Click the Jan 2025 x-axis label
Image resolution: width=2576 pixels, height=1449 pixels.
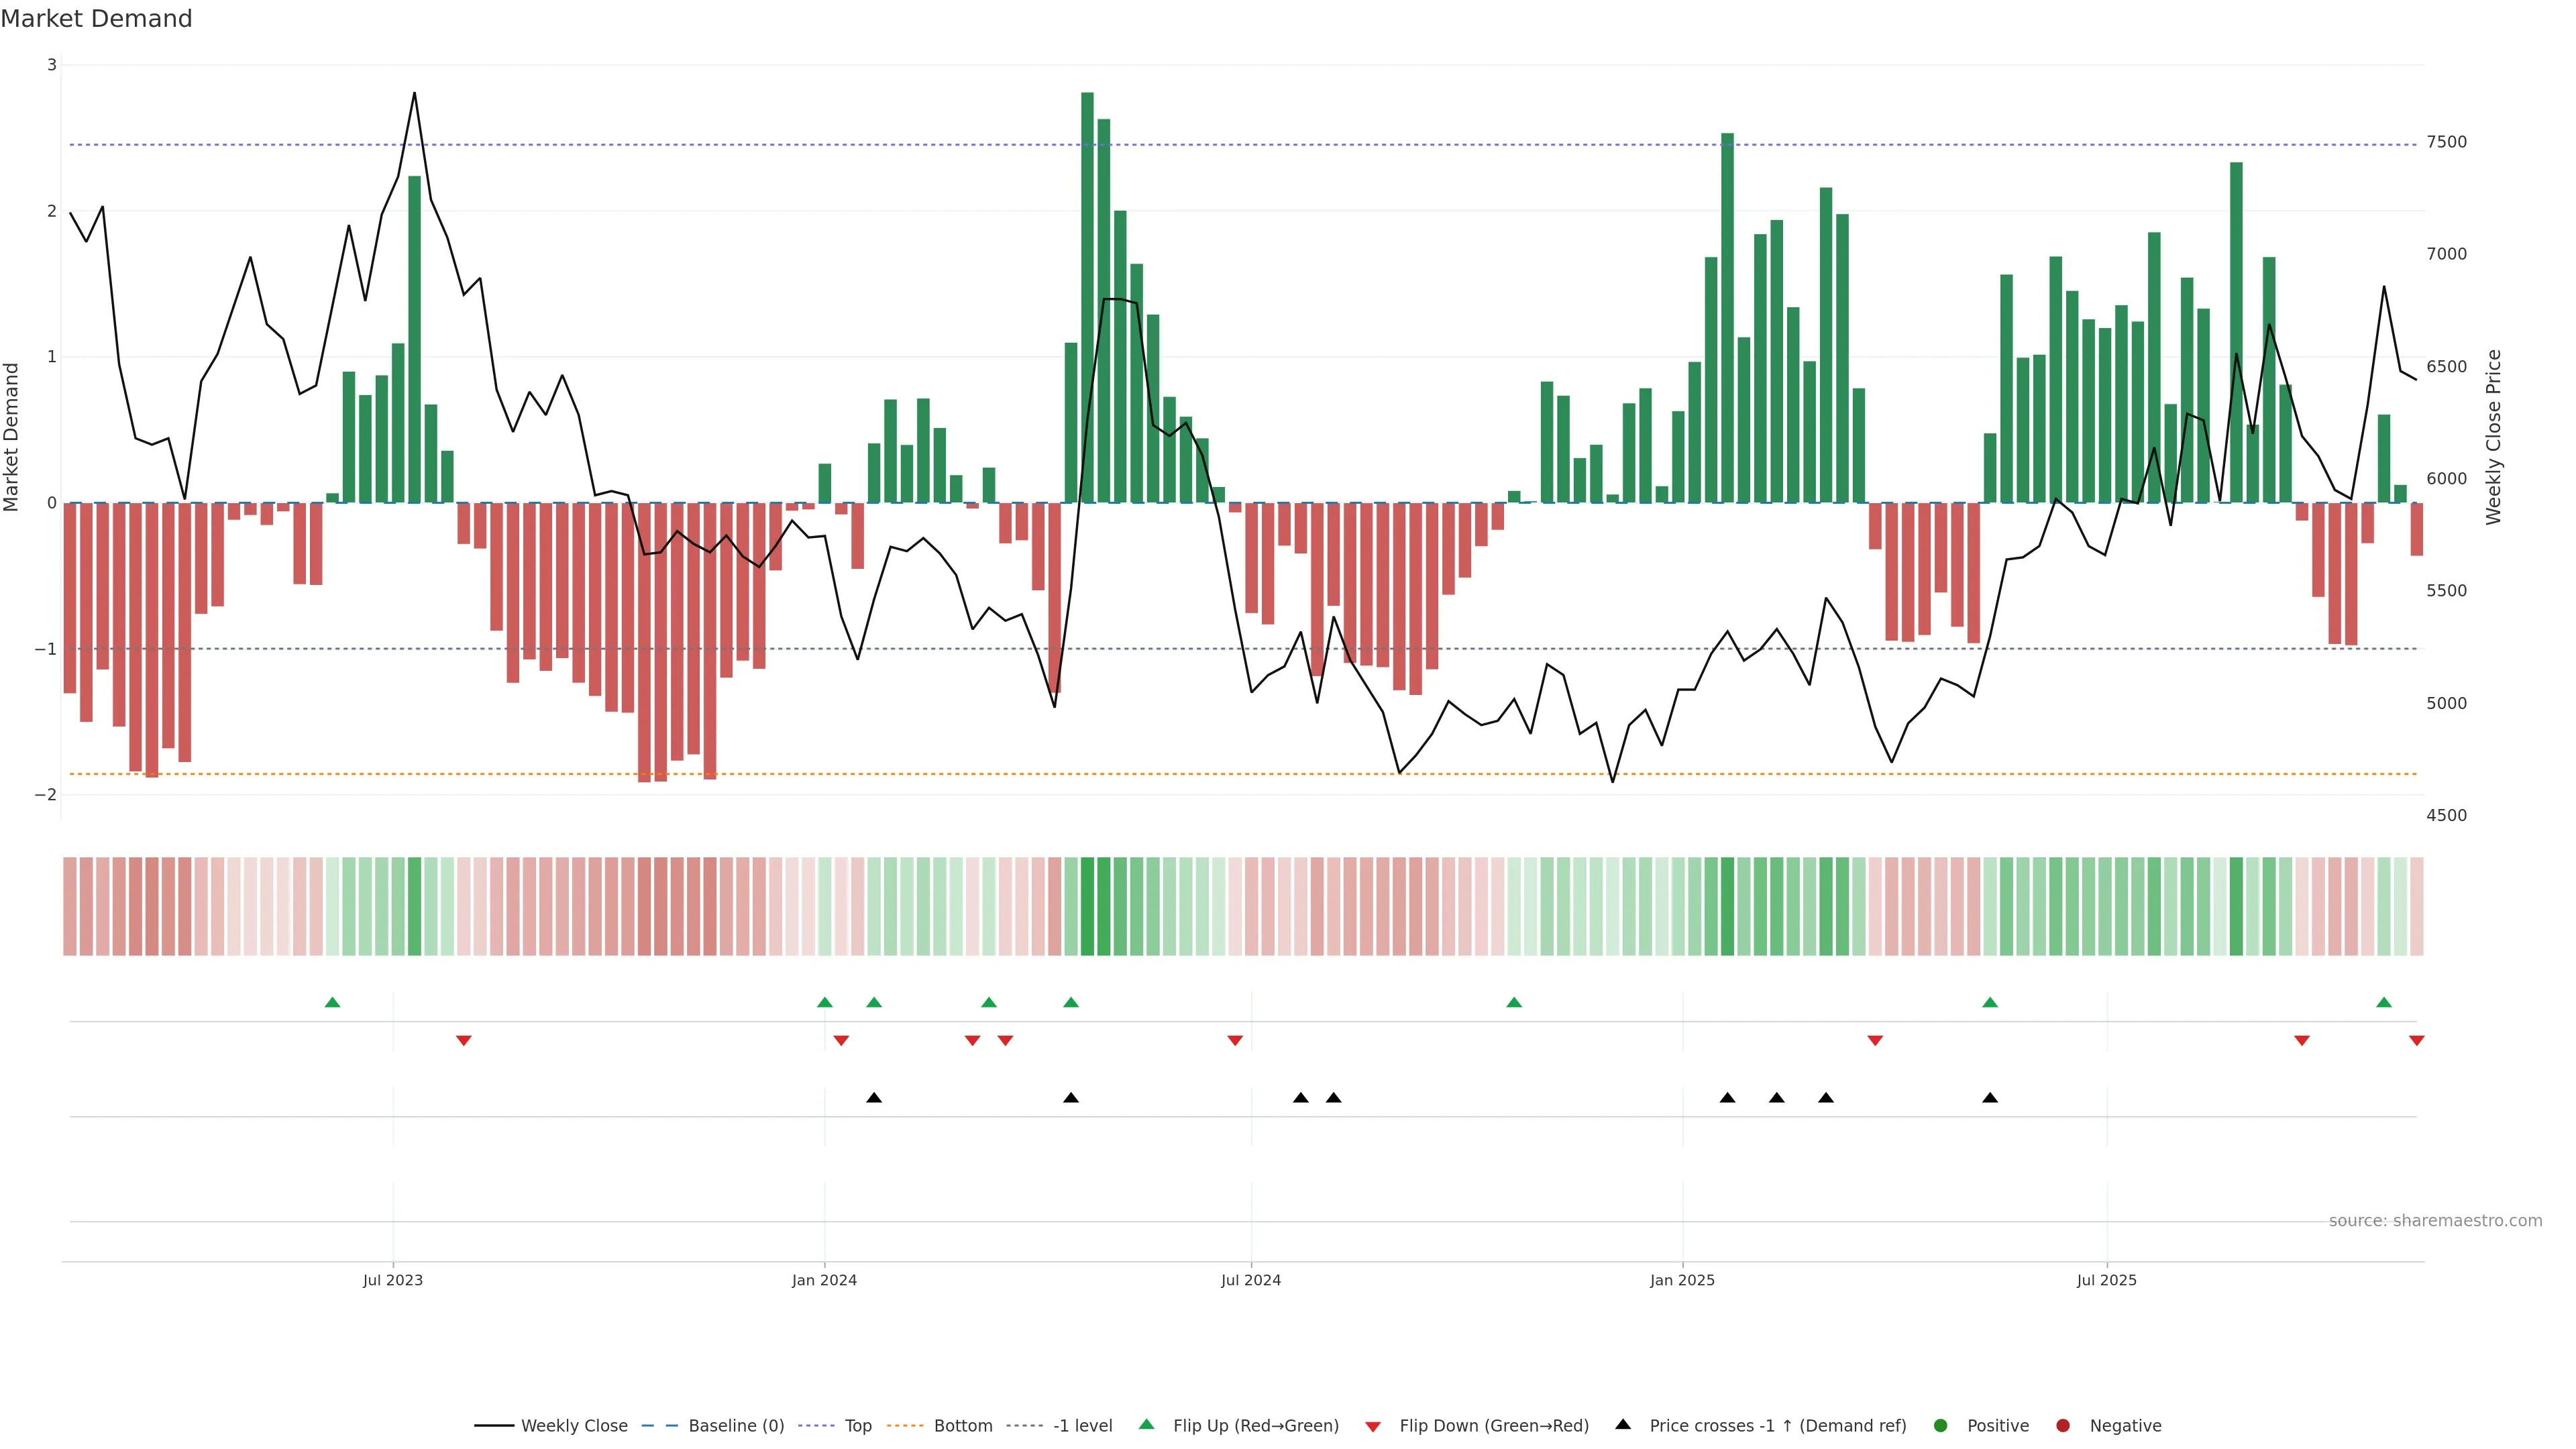(x=1682, y=1280)
